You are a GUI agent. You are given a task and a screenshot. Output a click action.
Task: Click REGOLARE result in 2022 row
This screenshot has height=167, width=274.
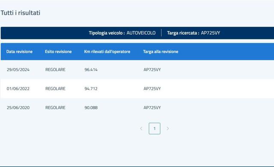coord(55,89)
